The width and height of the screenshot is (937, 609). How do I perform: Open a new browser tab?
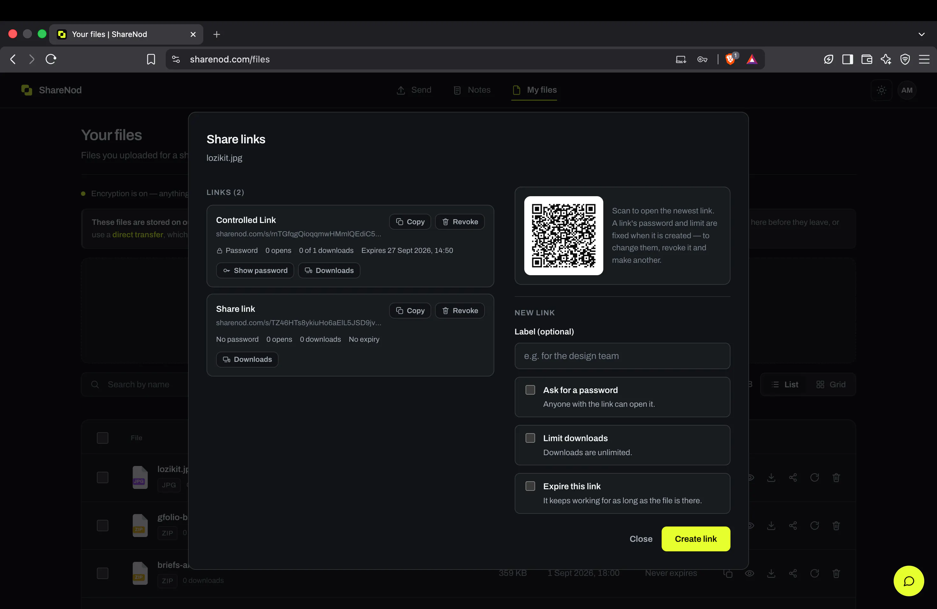pyautogui.click(x=216, y=34)
